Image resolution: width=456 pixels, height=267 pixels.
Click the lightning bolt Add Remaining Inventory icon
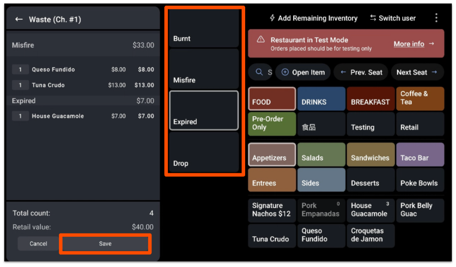coord(272,18)
